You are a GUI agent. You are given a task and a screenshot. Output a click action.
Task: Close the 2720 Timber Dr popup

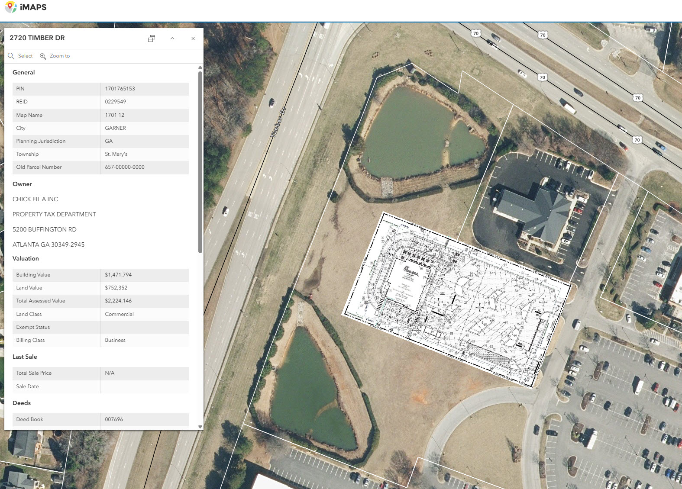(193, 39)
